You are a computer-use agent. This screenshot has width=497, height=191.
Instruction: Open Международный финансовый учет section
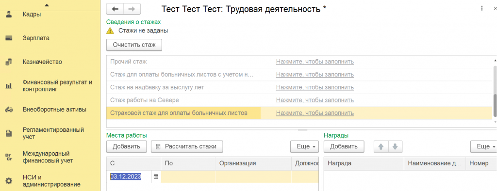[x=48, y=158]
